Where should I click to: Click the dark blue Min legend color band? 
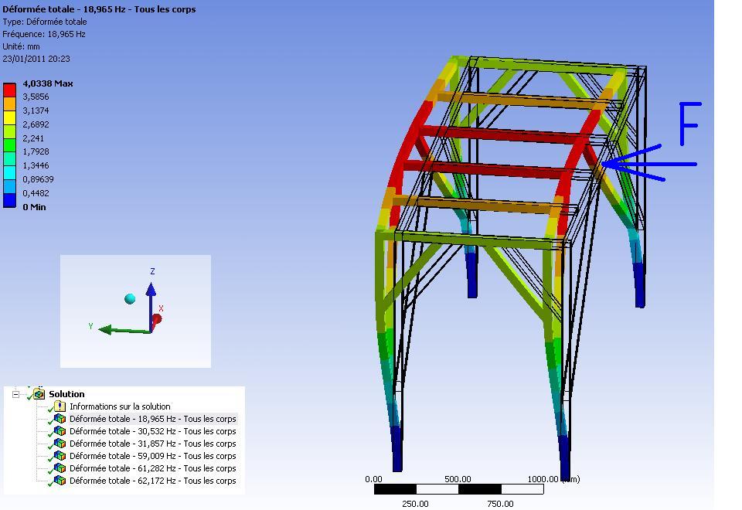click(9, 201)
